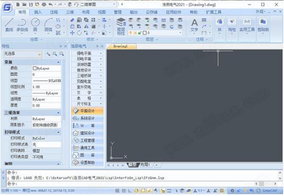Select the 文字 (Text) annotation tool

tap(194, 25)
